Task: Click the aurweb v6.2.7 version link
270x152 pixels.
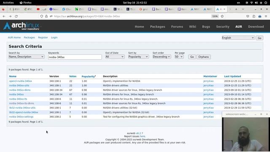Action: 140,133
